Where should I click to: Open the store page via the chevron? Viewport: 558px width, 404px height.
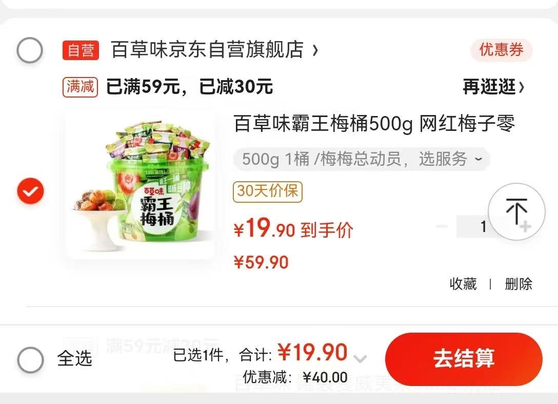point(315,50)
